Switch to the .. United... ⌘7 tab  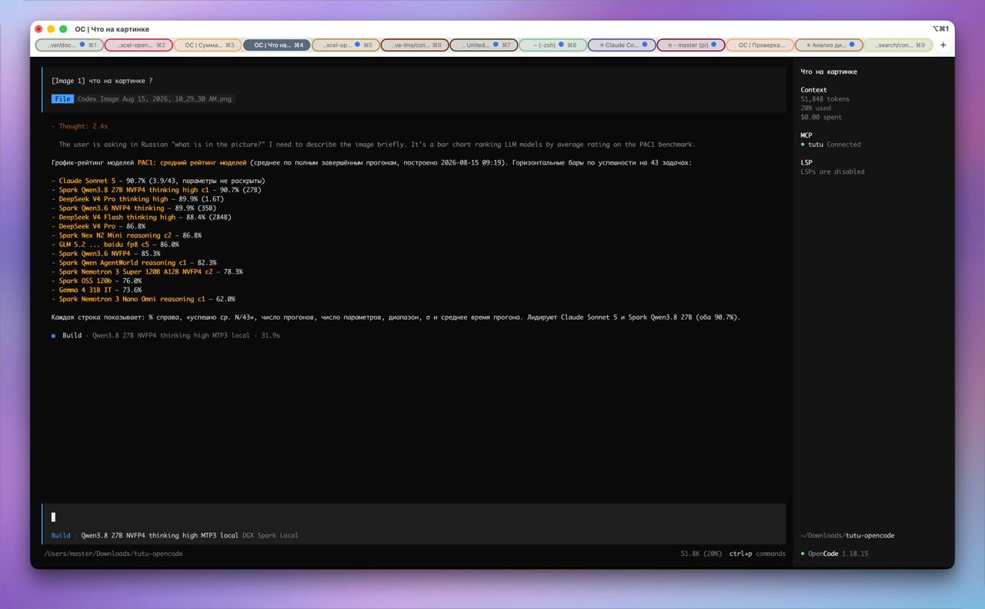(484, 45)
